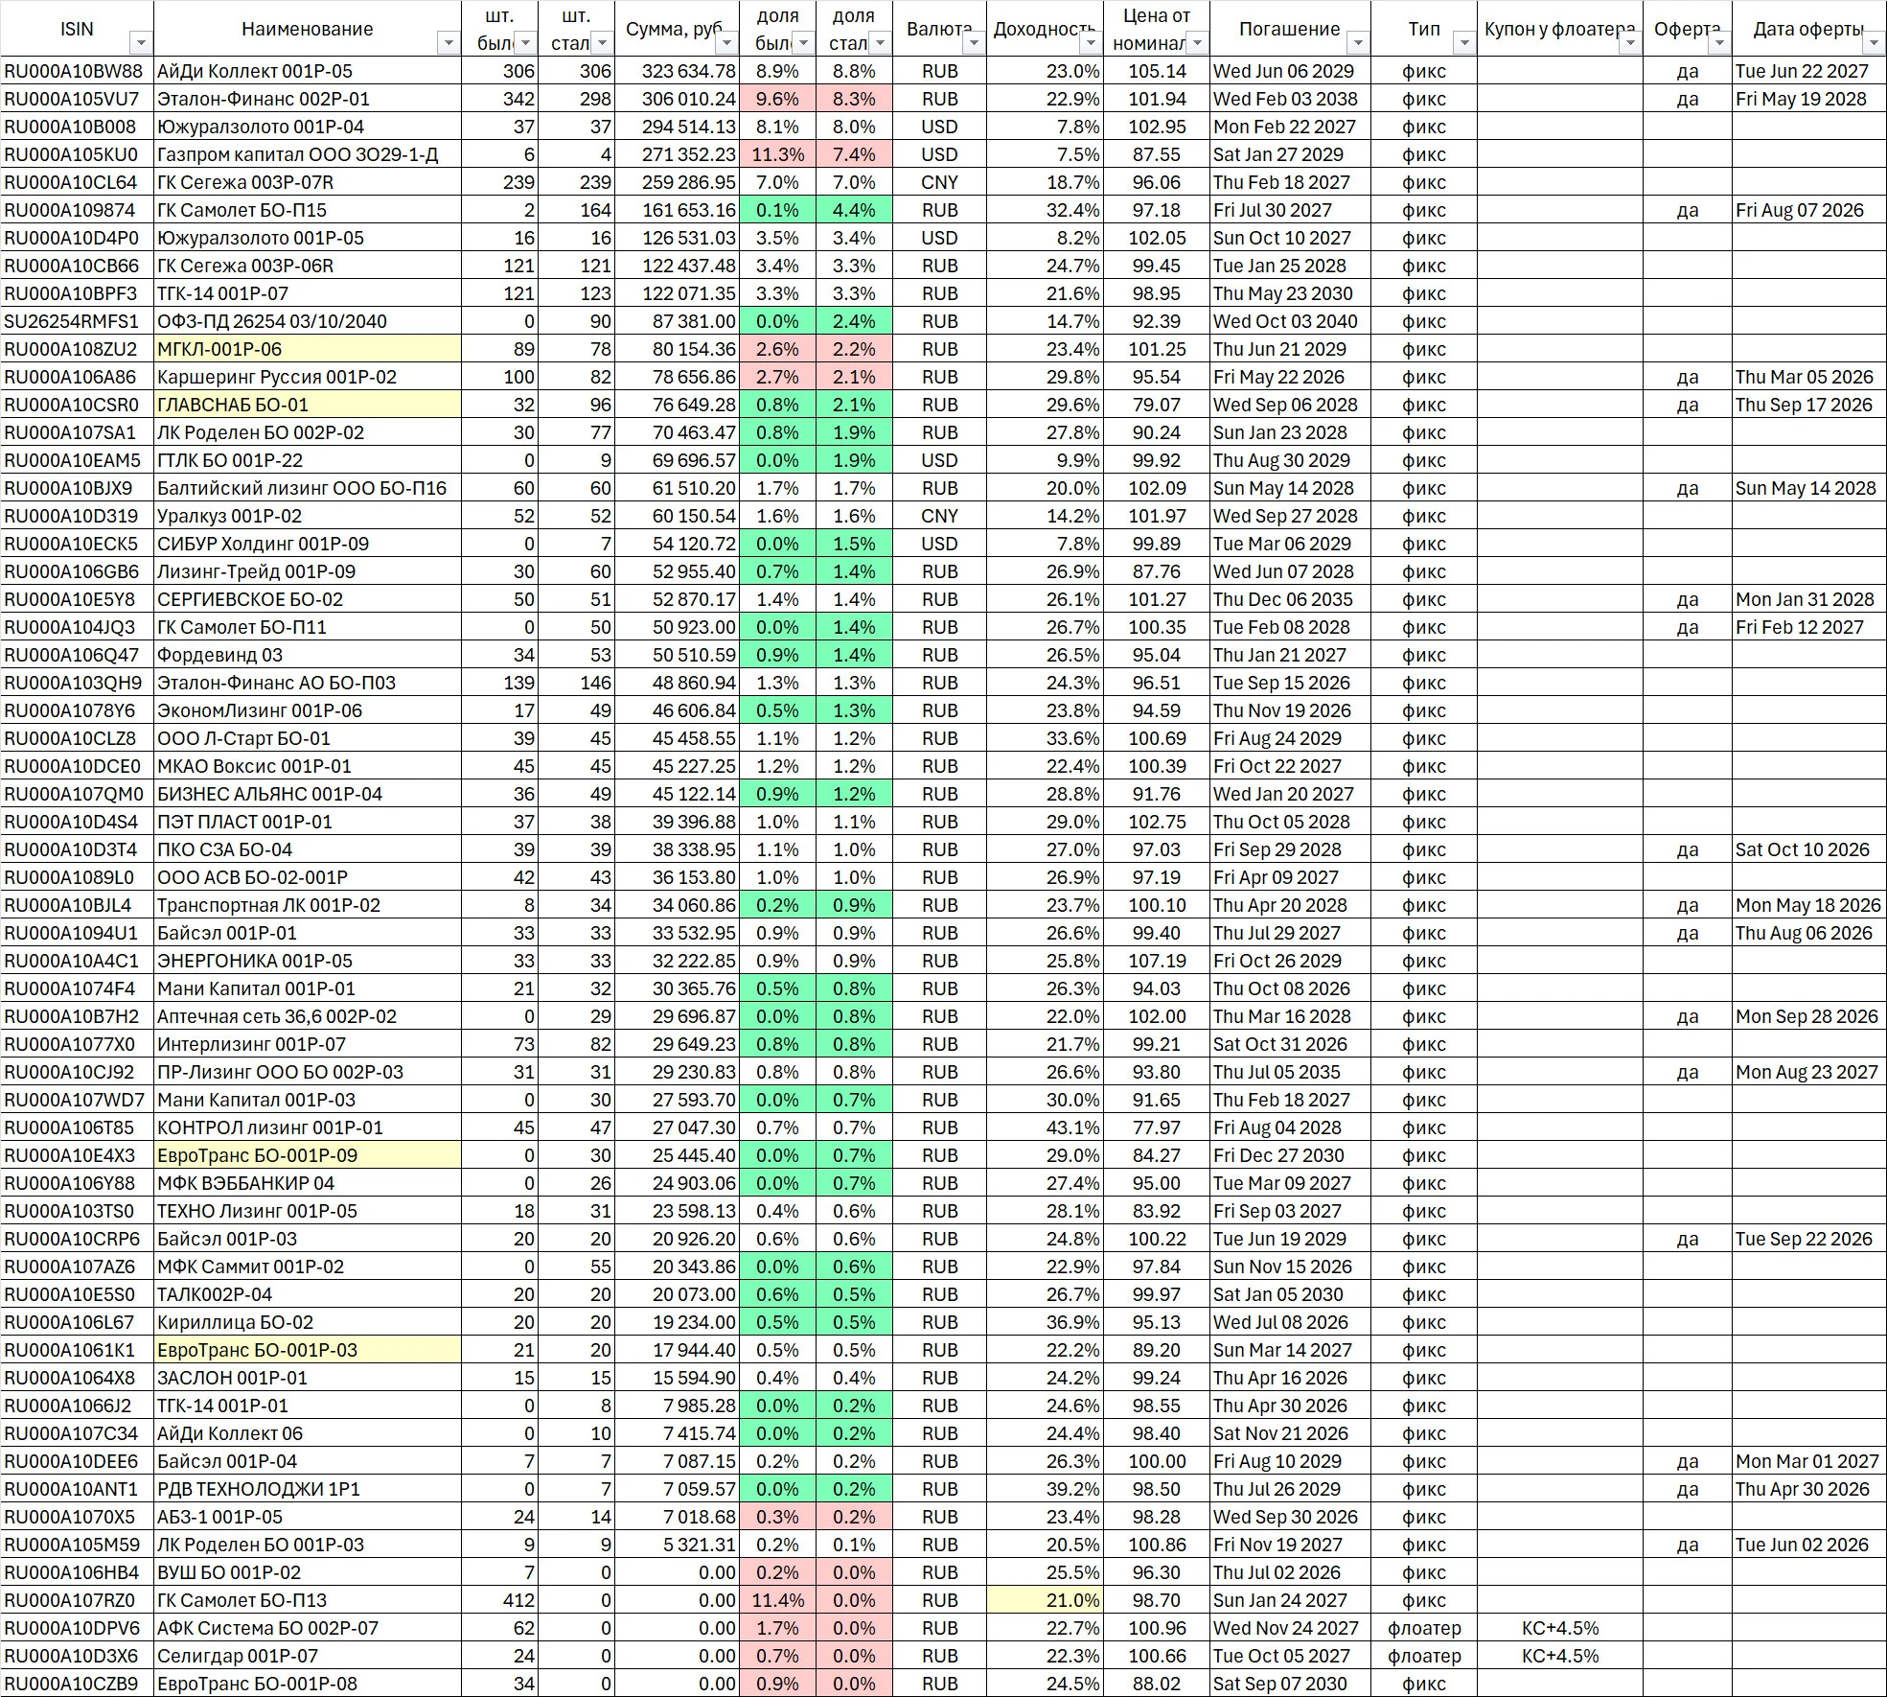Select CNY currency in Уралкуз row

939,516
